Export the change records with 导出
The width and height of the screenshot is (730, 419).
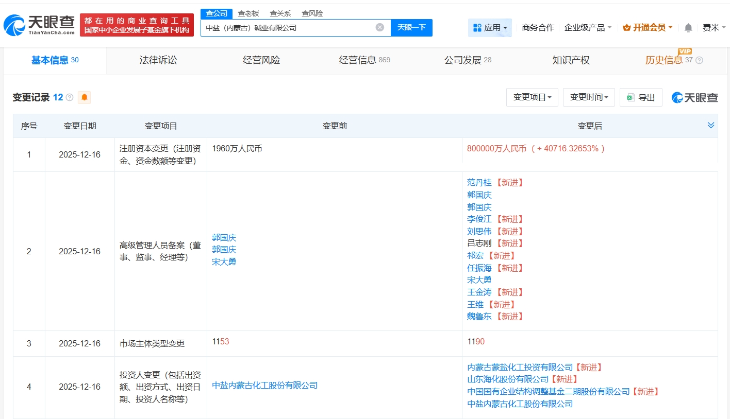point(640,97)
